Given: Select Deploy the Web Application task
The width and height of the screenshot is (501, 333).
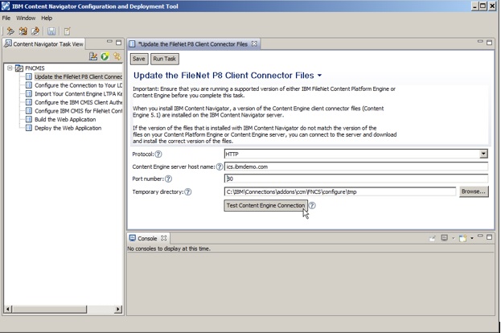Looking at the screenshot, I should [x=68, y=128].
